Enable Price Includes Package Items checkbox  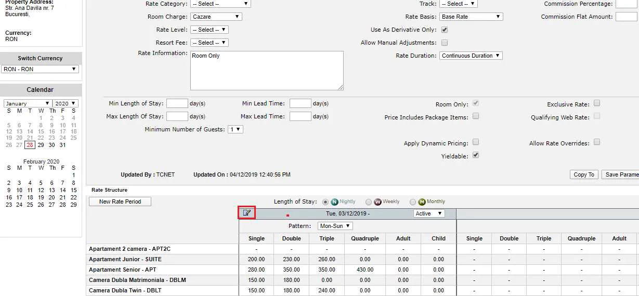pos(476,116)
